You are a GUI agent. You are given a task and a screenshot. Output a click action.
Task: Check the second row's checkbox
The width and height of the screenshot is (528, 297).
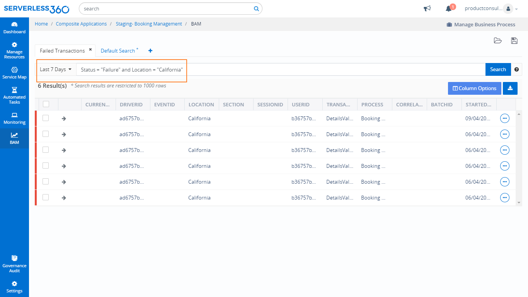[x=46, y=134]
